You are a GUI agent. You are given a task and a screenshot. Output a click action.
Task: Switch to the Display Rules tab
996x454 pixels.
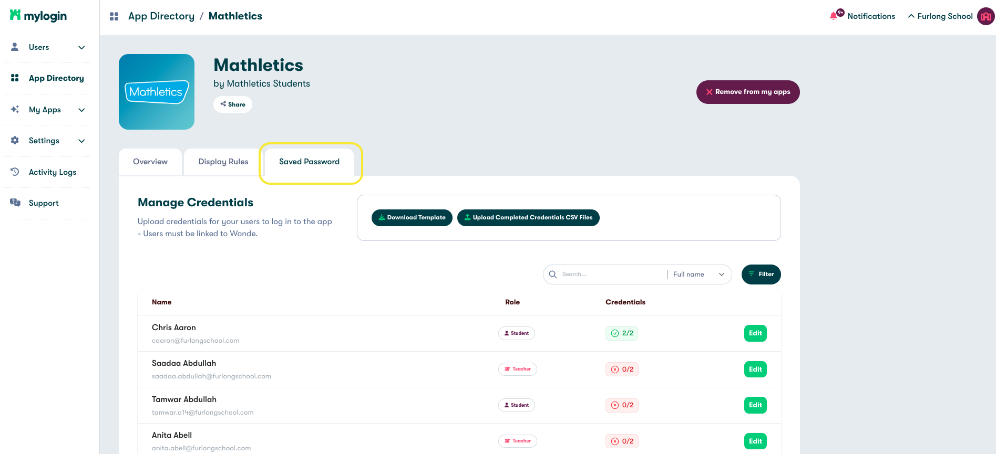[x=223, y=162]
